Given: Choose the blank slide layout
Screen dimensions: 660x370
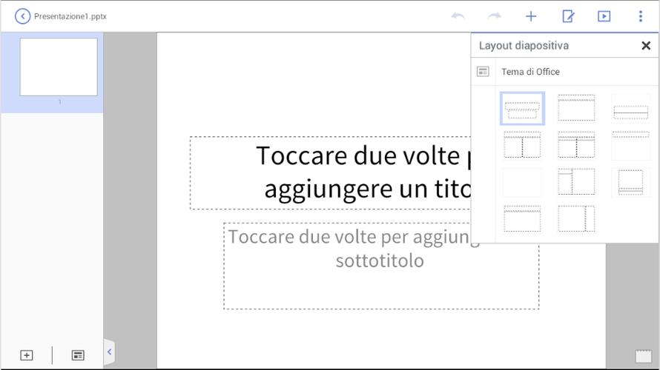Looking at the screenshot, I should pyautogui.click(x=522, y=182).
